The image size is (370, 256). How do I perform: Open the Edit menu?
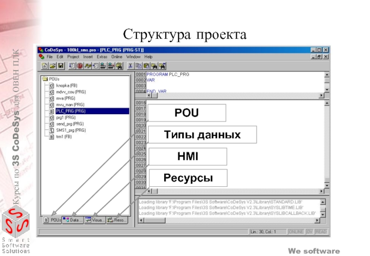[x=60, y=57]
